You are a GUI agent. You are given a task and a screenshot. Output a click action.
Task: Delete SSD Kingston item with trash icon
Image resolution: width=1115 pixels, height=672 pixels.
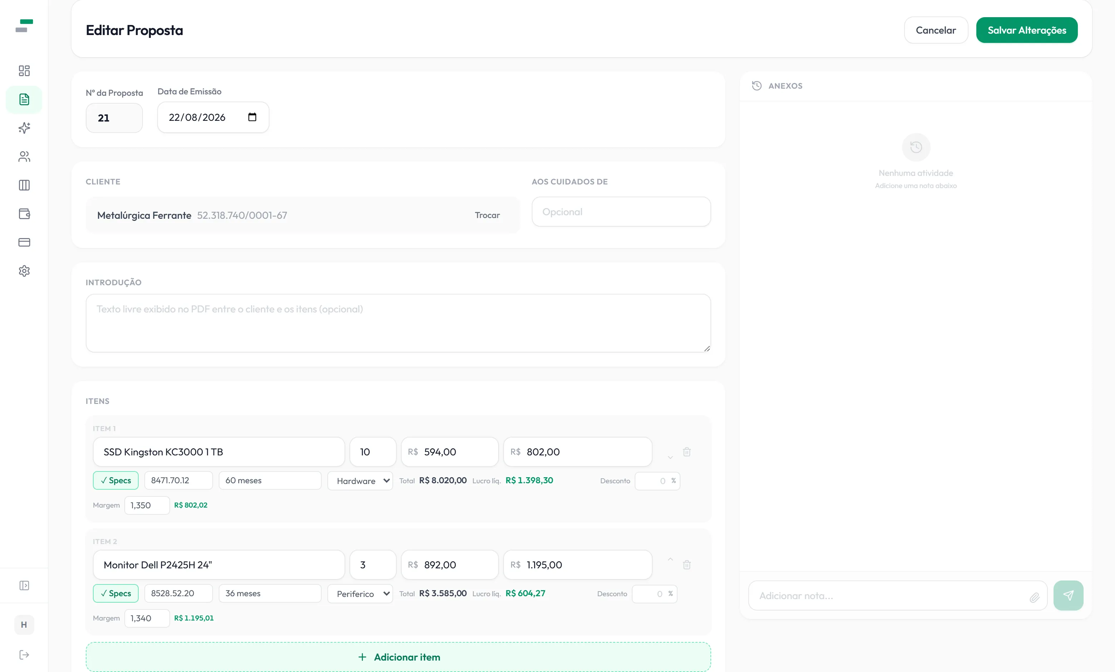click(687, 451)
